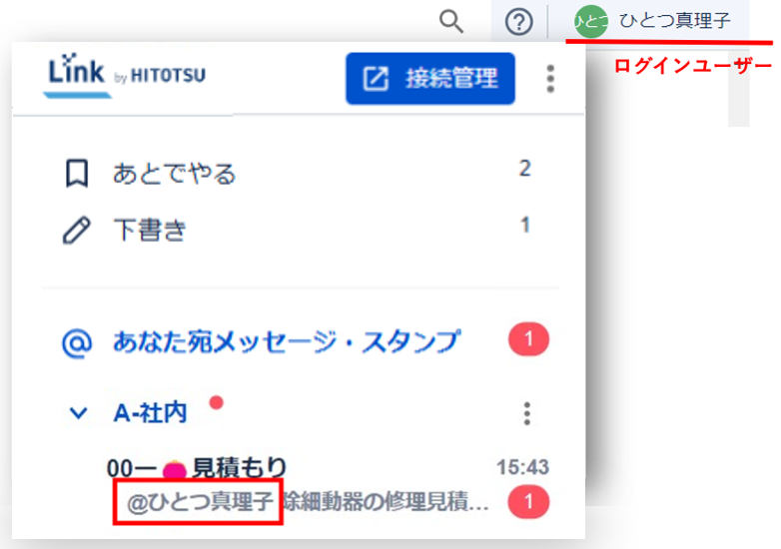Click the bookmark icon for あとでやる
The width and height of the screenshot is (781, 549).
[x=77, y=174]
